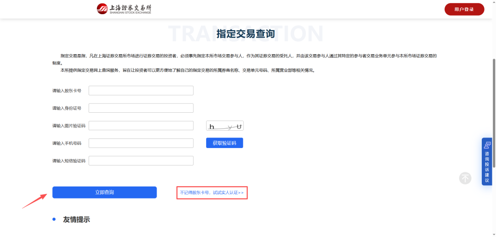Refresh the captcha image showing 'hyu'
496x237 pixels.
click(225, 126)
